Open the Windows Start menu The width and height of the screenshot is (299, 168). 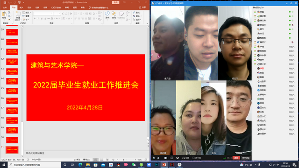tap(4, 165)
